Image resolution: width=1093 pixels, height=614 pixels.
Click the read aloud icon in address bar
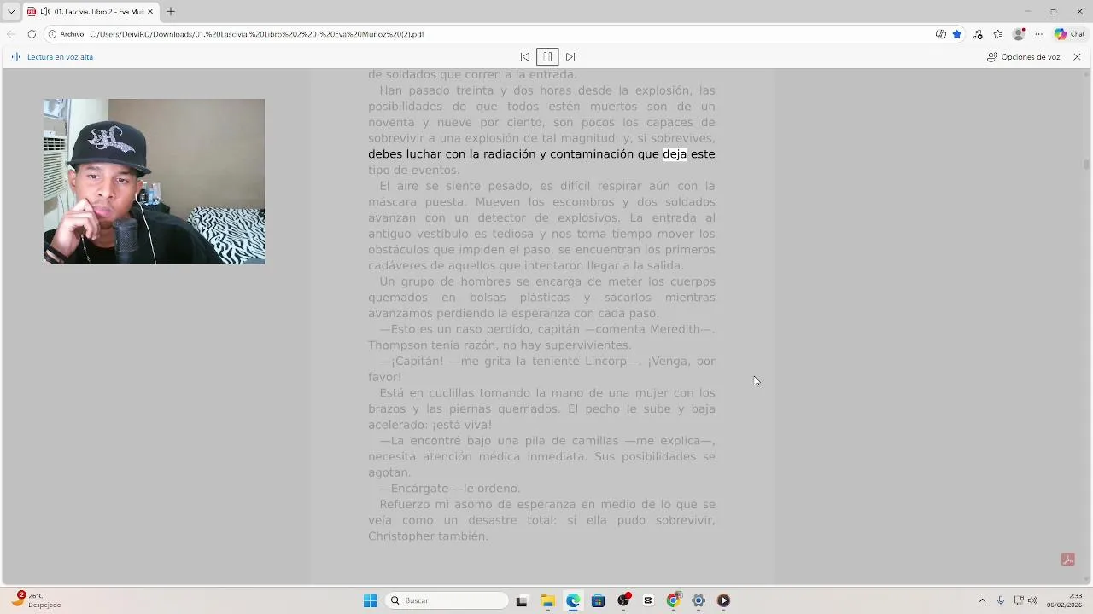point(940,34)
